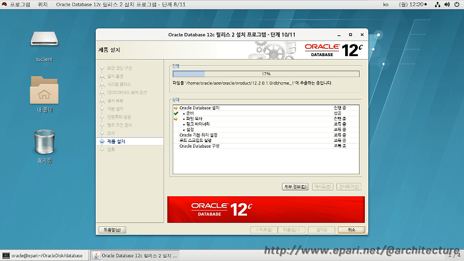Image resolution: width=464 pixels, height=261 pixels.
Task: Click the 17% installation progress bar
Action: pos(266,74)
